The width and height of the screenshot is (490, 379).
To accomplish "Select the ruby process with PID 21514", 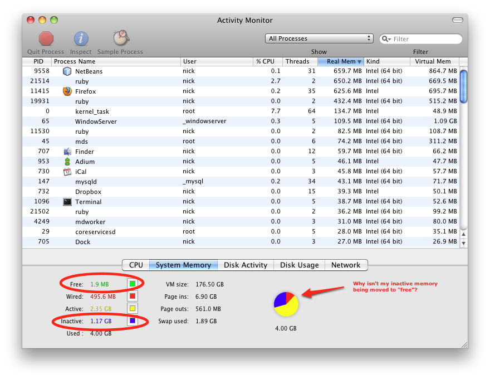I will [x=241, y=81].
